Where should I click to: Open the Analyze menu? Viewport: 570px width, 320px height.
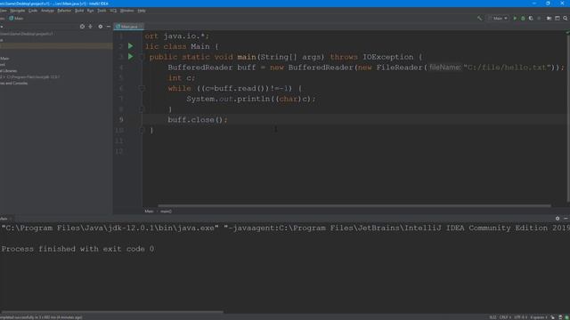tap(47, 11)
